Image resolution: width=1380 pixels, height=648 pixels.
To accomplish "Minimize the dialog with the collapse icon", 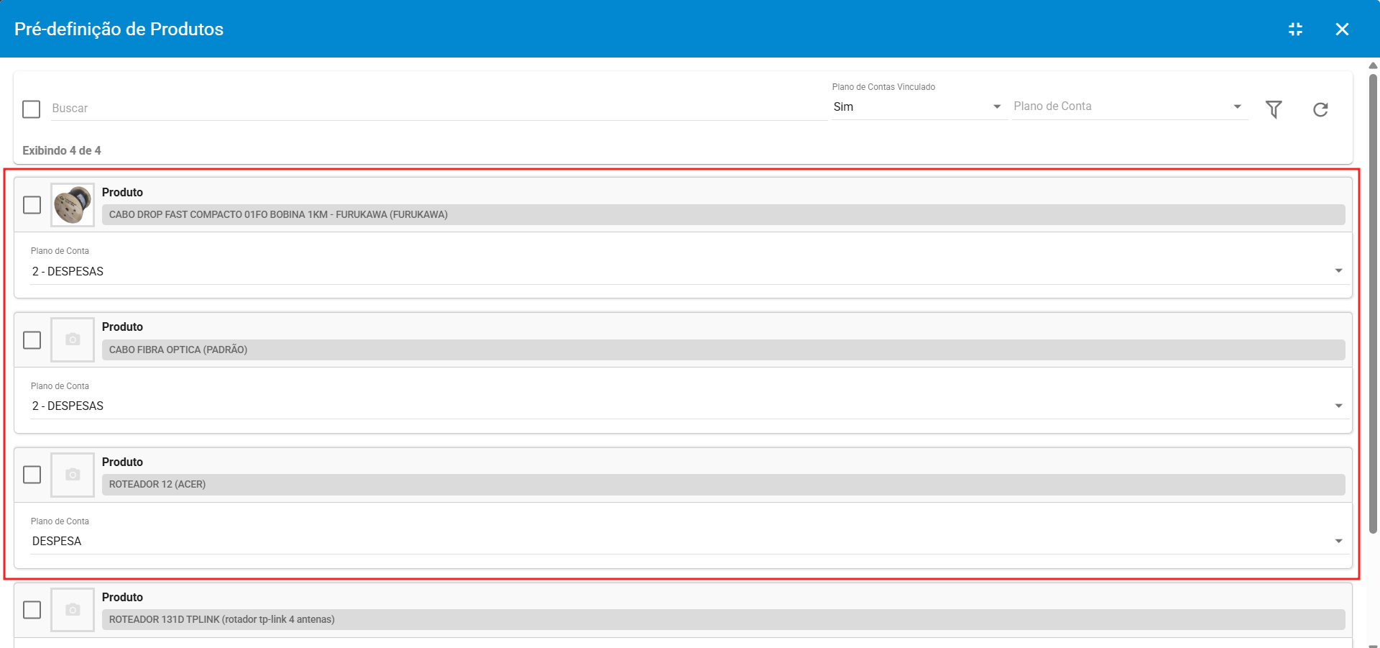I will point(1295,29).
